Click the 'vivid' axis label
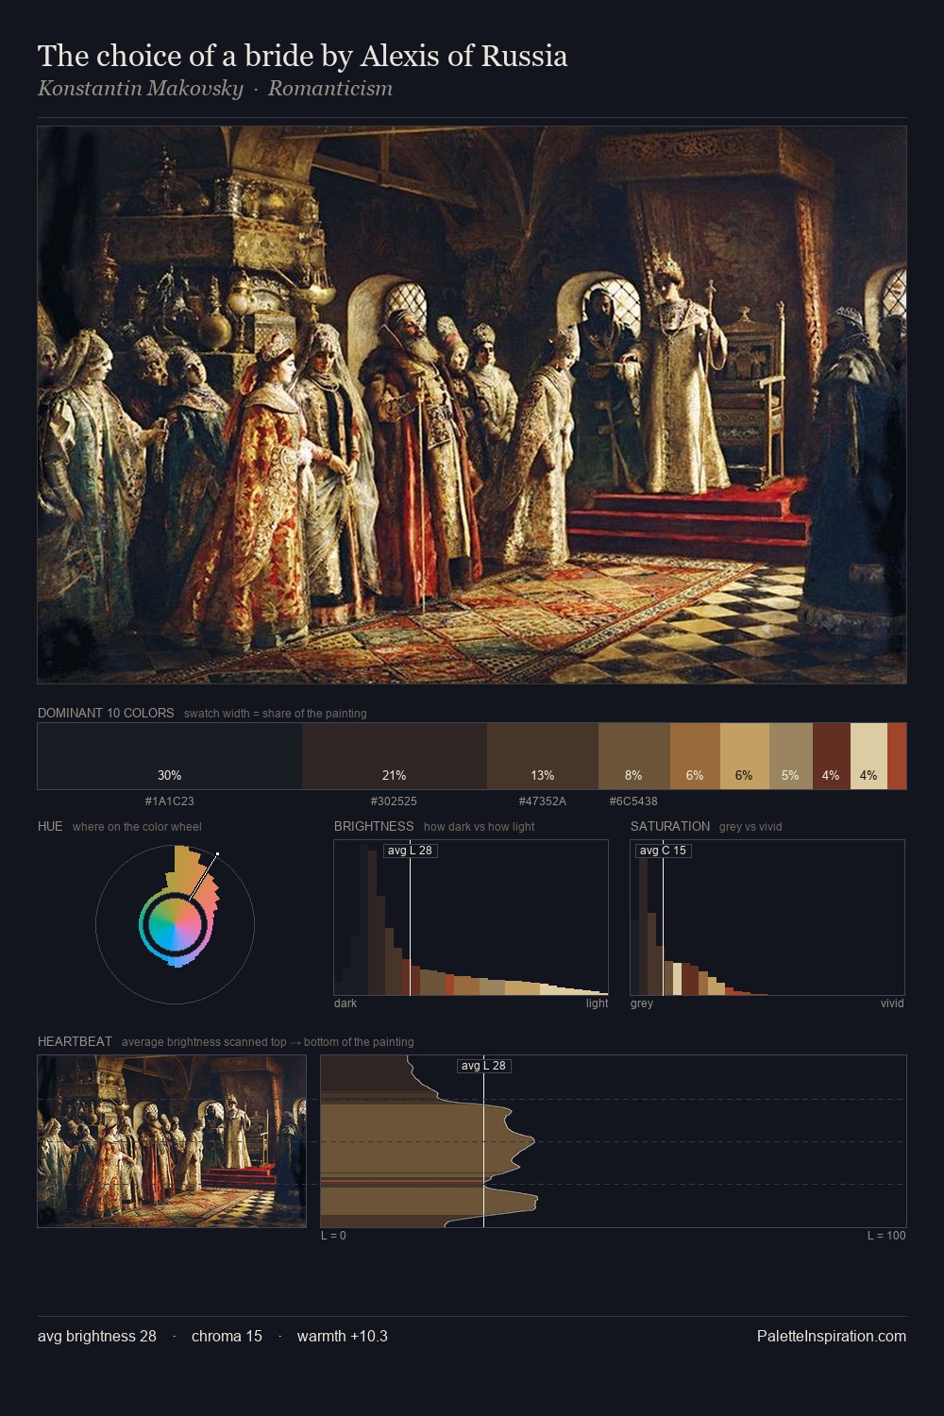The height and width of the screenshot is (1416, 944). click(x=892, y=1003)
